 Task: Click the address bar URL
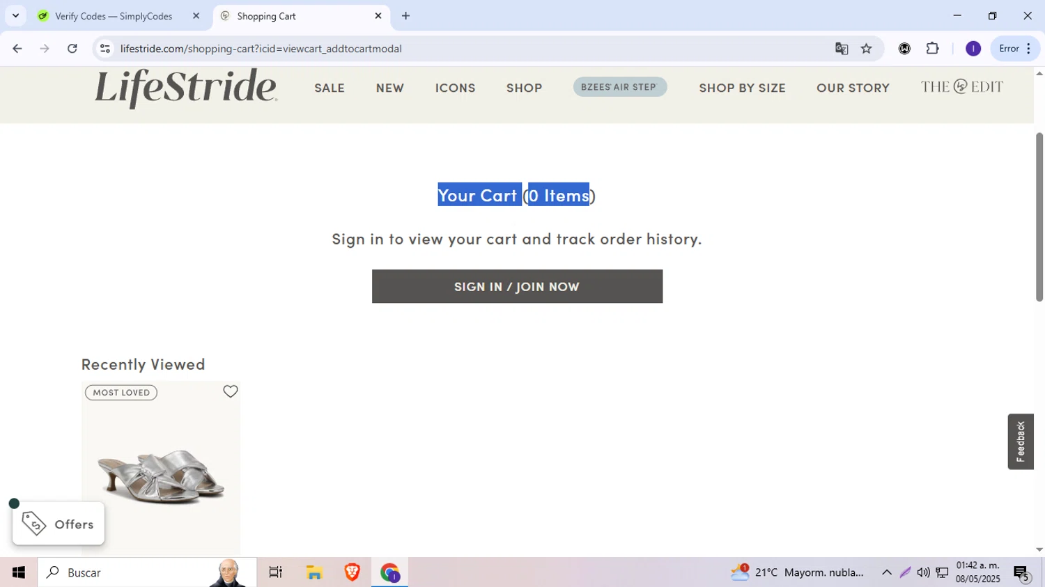(x=261, y=49)
